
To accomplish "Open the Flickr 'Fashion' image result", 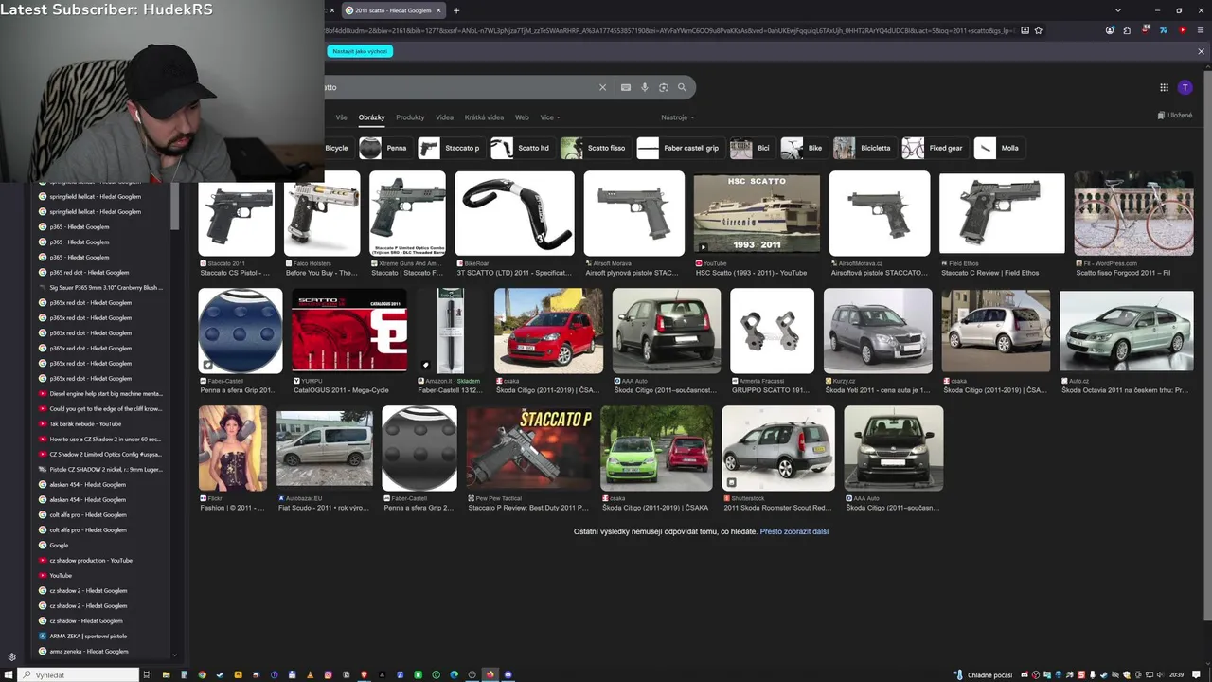I will pyautogui.click(x=232, y=448).
